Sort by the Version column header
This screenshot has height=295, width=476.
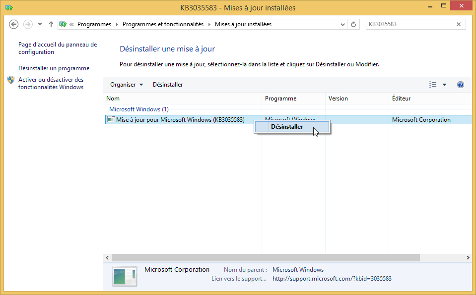tap(357, 98)
